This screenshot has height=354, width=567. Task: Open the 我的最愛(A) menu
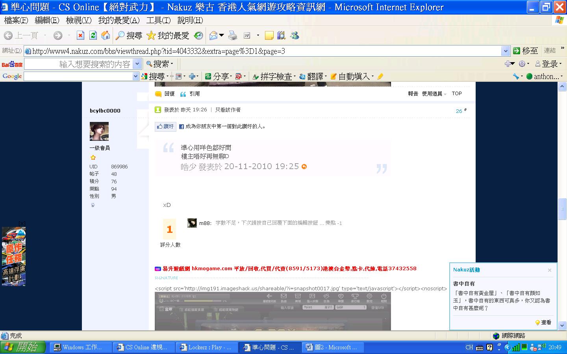point(119,20)
